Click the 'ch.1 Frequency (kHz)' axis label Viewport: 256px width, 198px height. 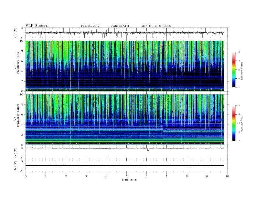click(x=17, y=62)
